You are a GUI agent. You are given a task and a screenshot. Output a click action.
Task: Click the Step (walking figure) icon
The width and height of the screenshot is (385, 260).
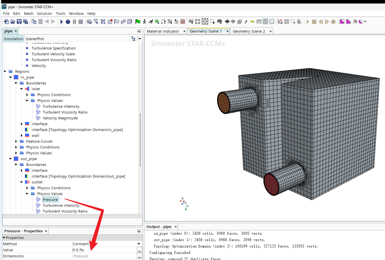144,22
